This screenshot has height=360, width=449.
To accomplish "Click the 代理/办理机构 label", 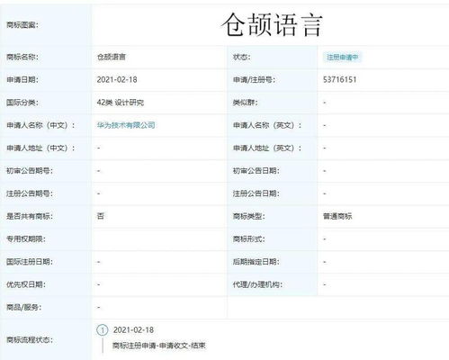I will pos(257,284).
